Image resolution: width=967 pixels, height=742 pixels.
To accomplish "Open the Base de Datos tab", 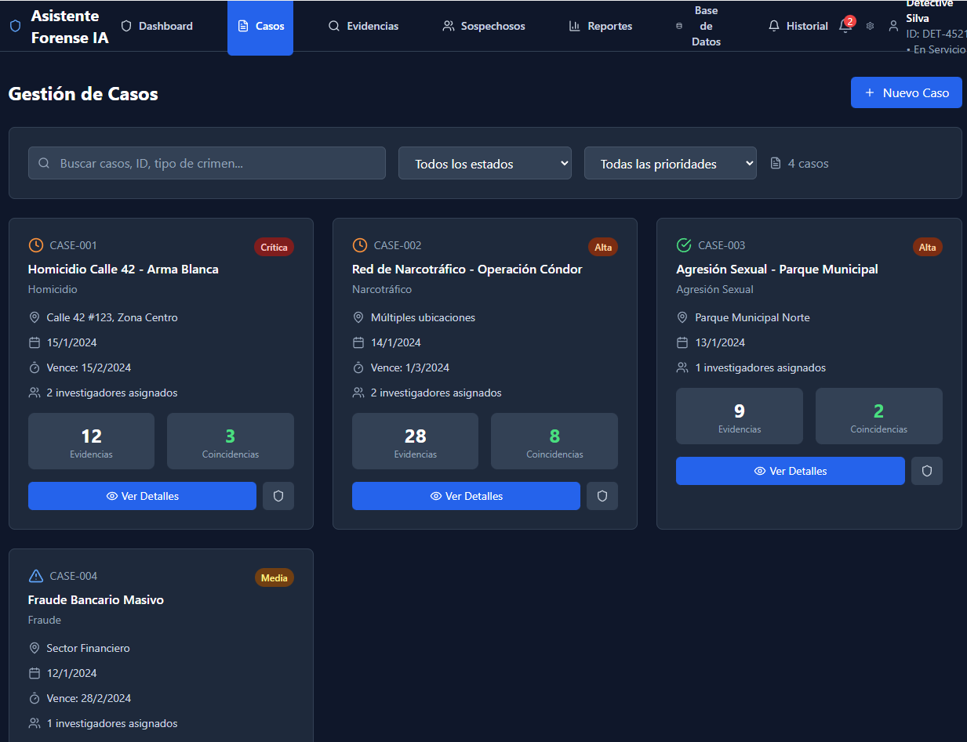I will click(698, 26).
